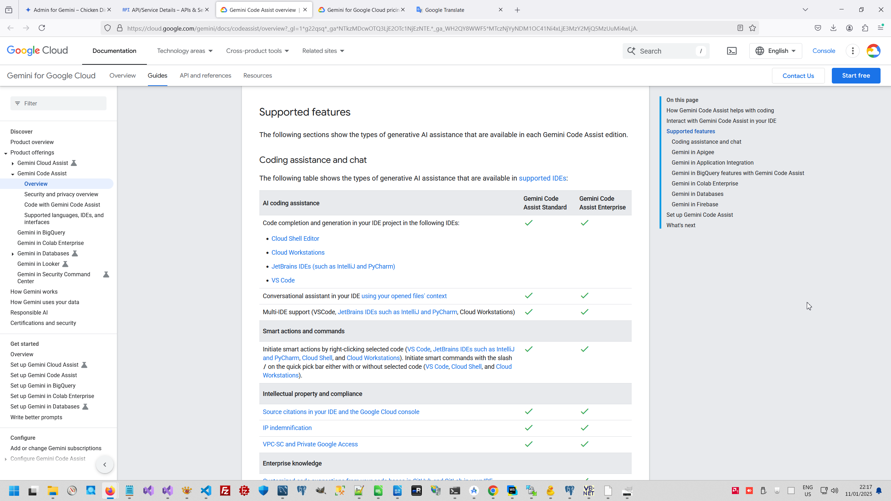Collapse the Gemini Code Assist tree item
The image size is (891, 501).
pos(13,174)
